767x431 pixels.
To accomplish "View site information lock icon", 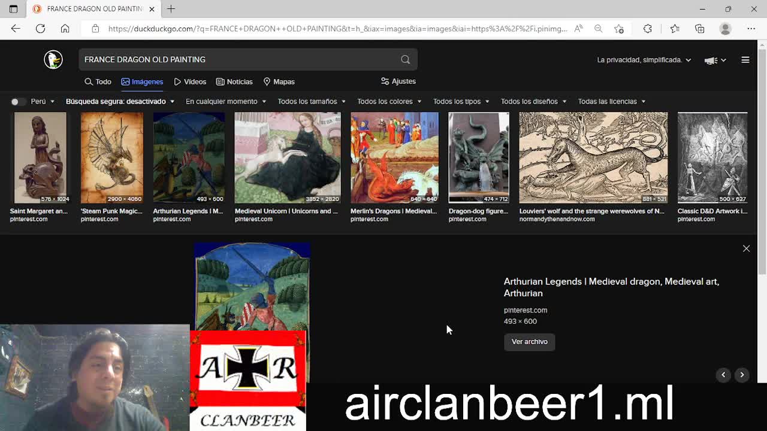I will coord(95,29).
